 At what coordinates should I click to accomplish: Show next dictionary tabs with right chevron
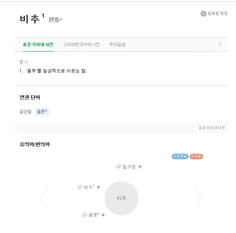[220, 44]
